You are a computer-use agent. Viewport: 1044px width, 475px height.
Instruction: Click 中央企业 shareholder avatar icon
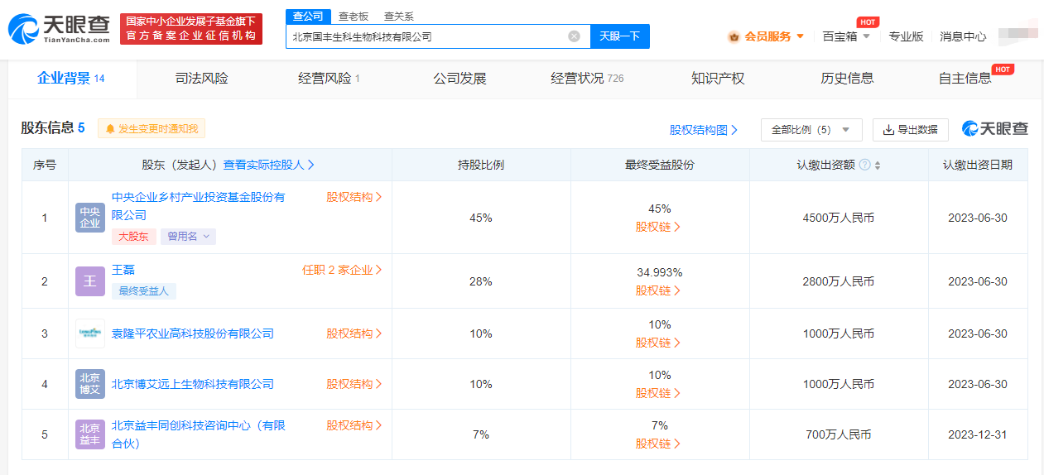[x=90, y=218]
